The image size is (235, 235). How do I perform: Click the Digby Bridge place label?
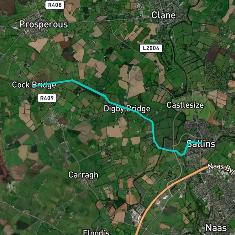127,109
